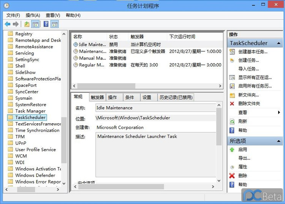This screenshot has width=285, height=204.
Task: Click the red X 删除文件夹 icon
Action: pos(232,104)
